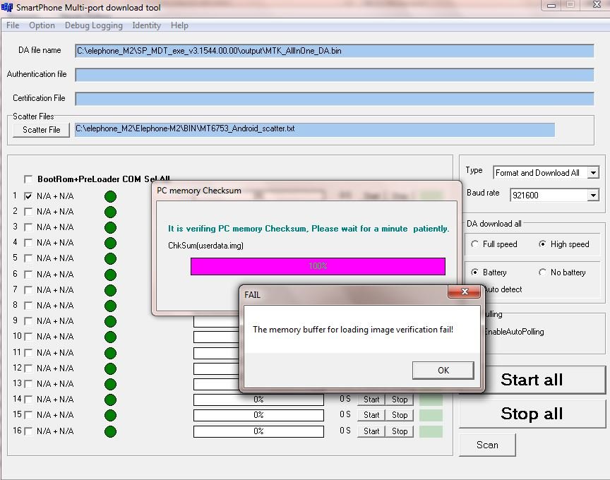
Task: Click OK in the FAIL dialog
Action: click(x=443, y=371)
